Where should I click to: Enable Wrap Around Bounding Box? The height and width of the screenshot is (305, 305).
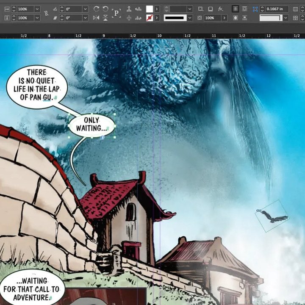245,9
